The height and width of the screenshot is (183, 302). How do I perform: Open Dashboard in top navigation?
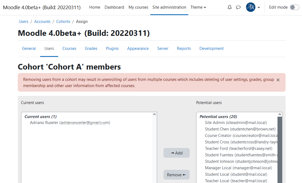tap(114, 7)
